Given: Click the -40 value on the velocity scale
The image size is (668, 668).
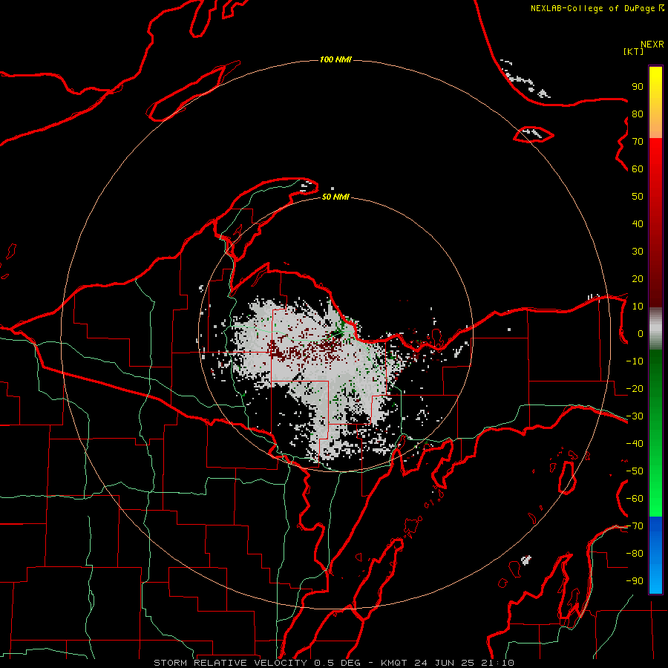Looking at the screenshot, I should click(635, 444).
